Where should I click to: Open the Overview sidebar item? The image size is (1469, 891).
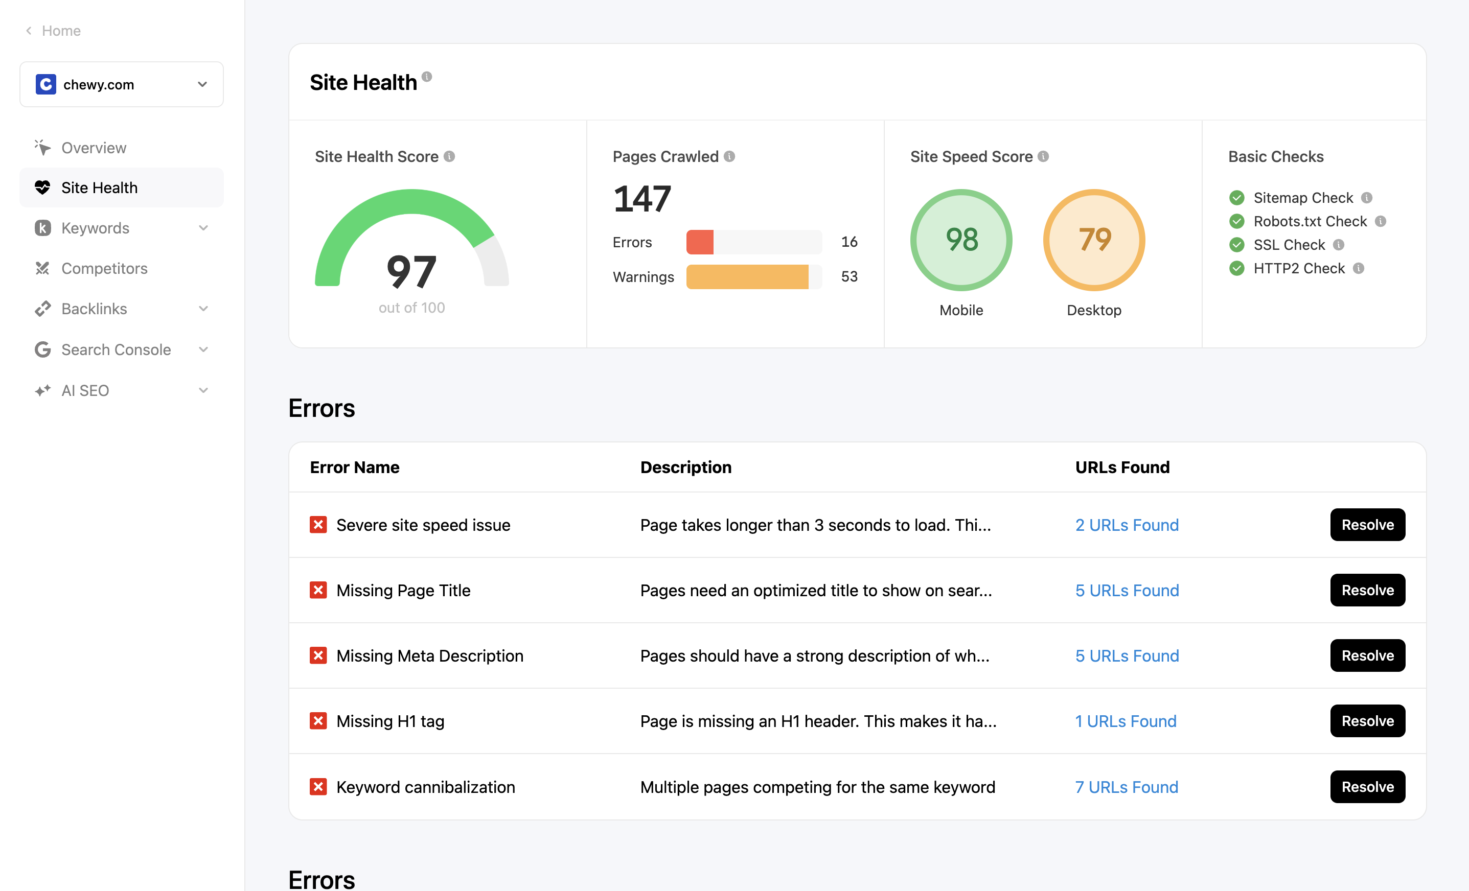(x=94, y=147)
